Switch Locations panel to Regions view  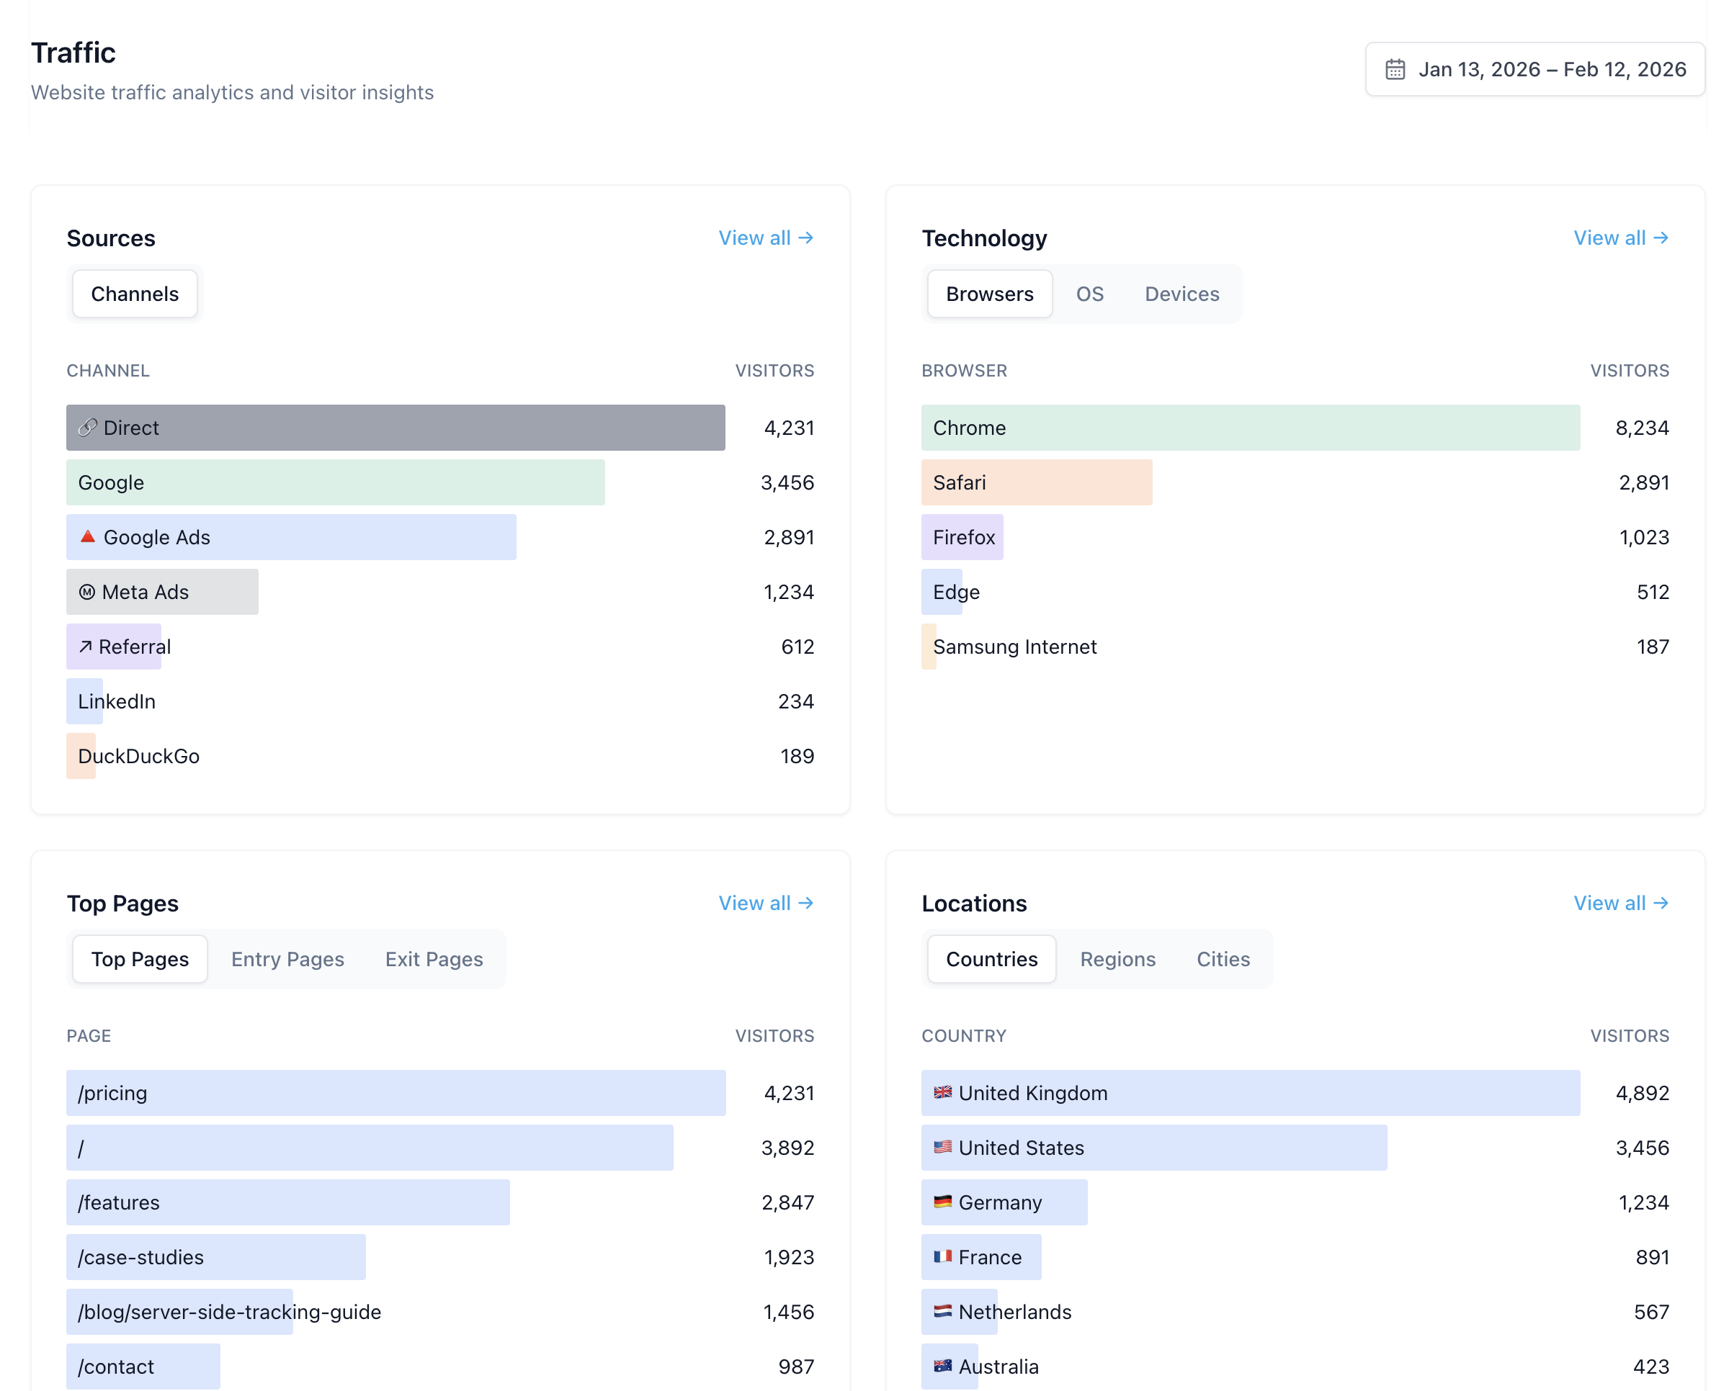click(1118, 959)
